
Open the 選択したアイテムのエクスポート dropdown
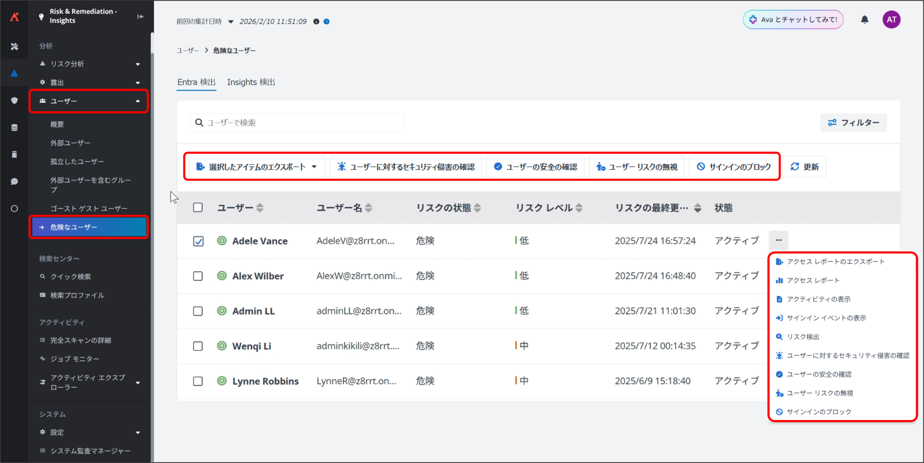coord(257,167)
